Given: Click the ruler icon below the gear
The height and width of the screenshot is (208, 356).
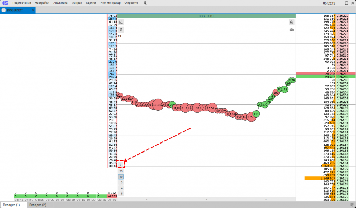Looking at the screenshot, I should tap(292, 30).
